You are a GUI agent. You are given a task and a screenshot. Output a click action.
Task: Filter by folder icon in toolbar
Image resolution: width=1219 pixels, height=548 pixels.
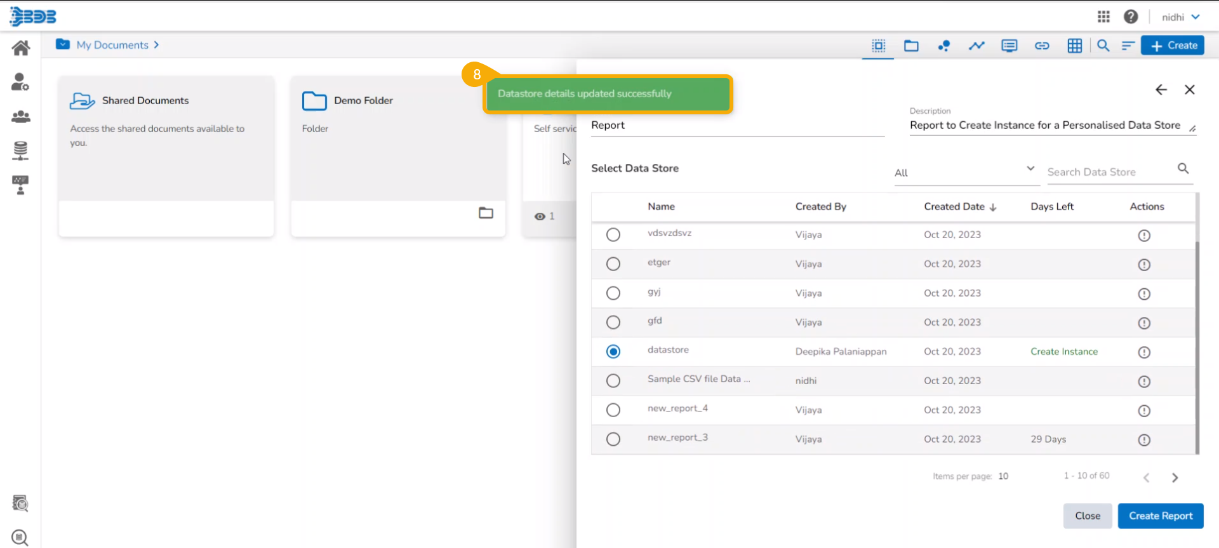911,46
